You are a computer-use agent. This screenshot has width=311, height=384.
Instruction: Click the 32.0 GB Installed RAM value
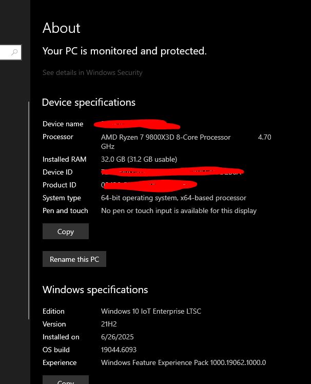[x=139, y=159]
